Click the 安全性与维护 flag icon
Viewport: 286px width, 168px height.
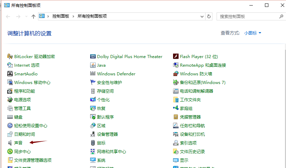click(93, 82)
